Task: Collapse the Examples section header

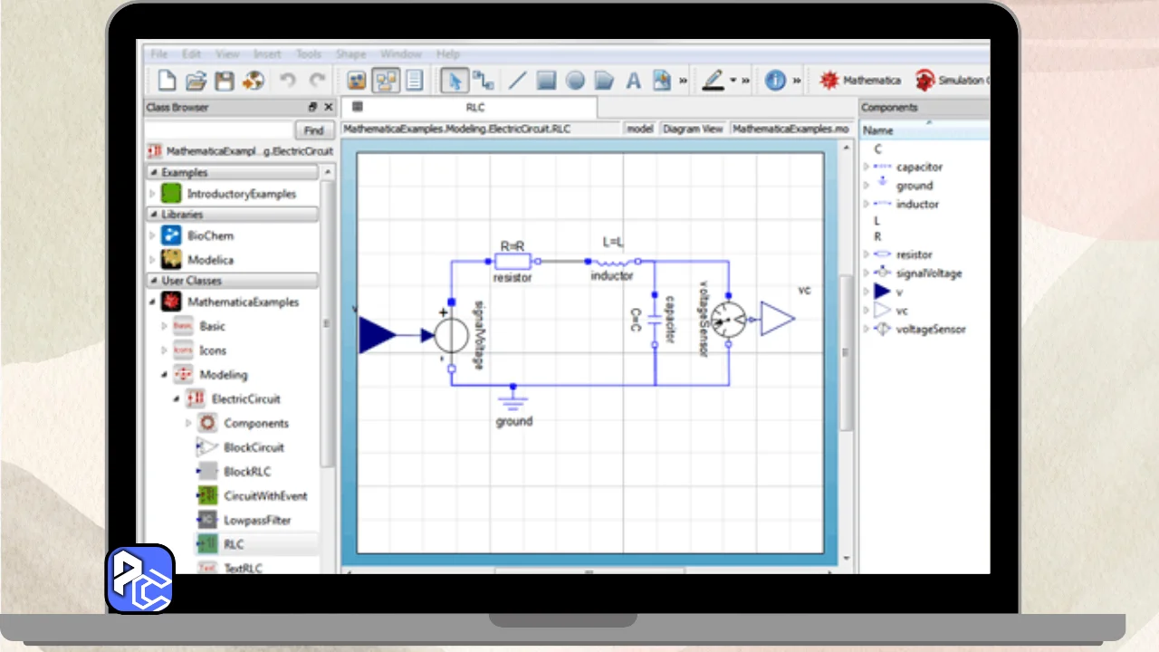Action: click(x=233, y=172)
